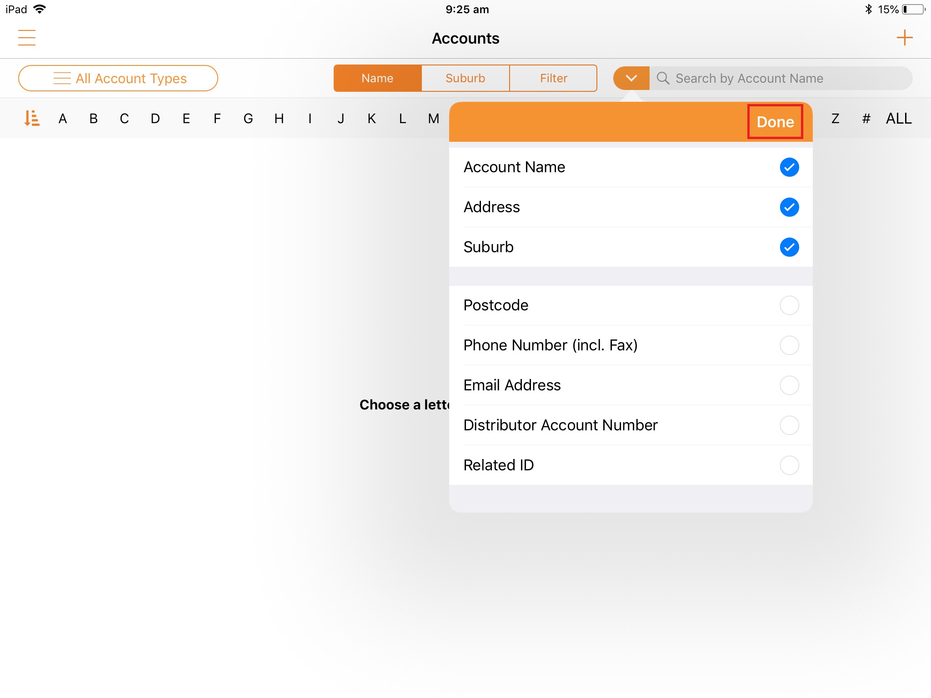931x698 pixels.
Task: Enable Phone Number (incl. Fax) option
Action: tap(789, 345)
